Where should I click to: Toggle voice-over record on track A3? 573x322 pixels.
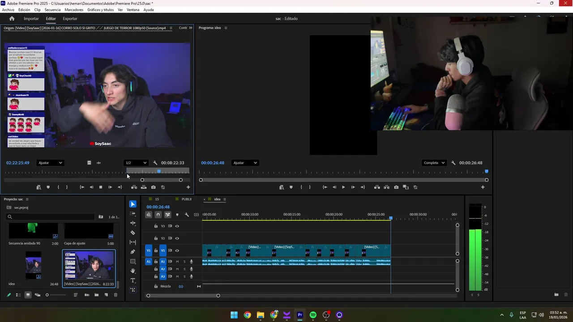(x=191, y=276)
